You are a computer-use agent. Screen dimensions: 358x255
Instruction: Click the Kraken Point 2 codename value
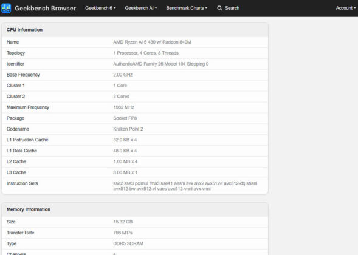(128, 129)
